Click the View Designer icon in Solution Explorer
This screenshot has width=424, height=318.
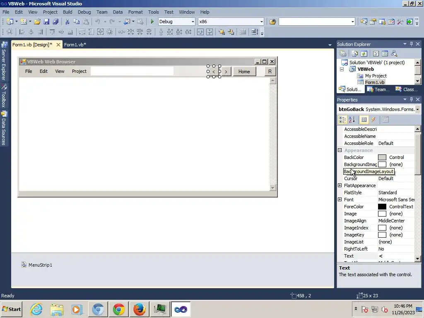click(385, 53)
